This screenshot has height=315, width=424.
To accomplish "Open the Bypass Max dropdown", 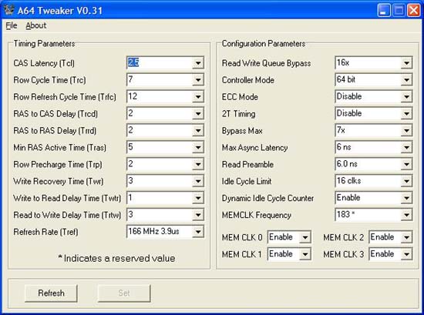I will 406,130.
